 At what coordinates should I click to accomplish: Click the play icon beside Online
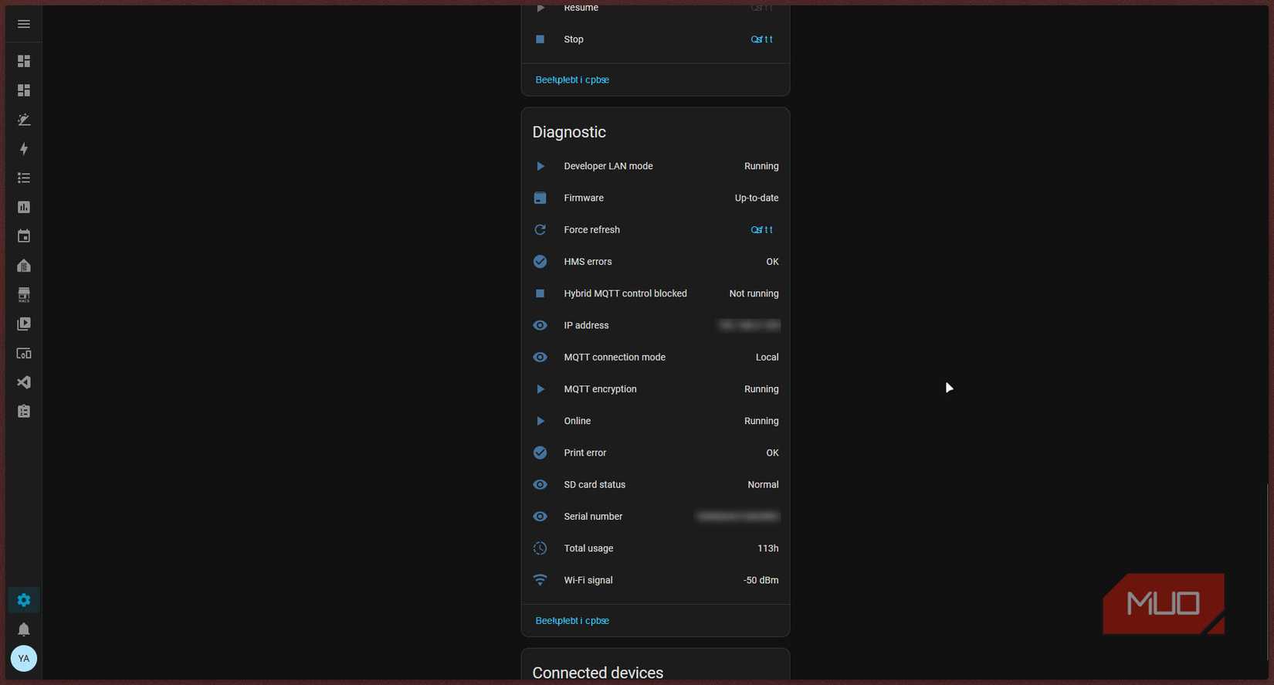tap(540, 421)
